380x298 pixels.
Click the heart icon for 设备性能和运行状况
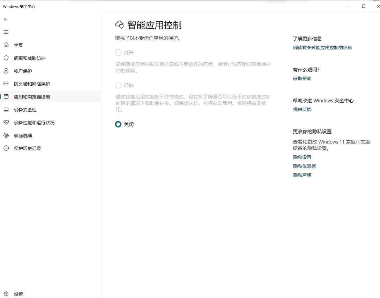pos(6,123)
